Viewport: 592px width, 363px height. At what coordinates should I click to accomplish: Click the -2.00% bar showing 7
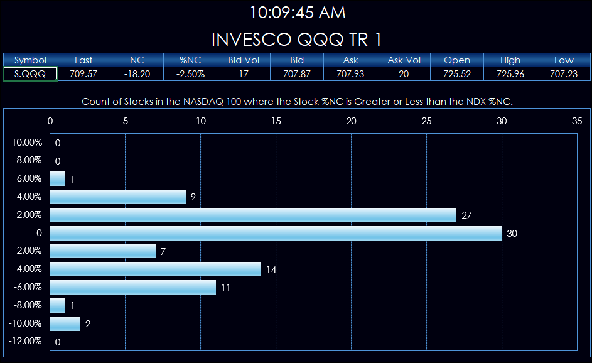[x=103, y=251]
